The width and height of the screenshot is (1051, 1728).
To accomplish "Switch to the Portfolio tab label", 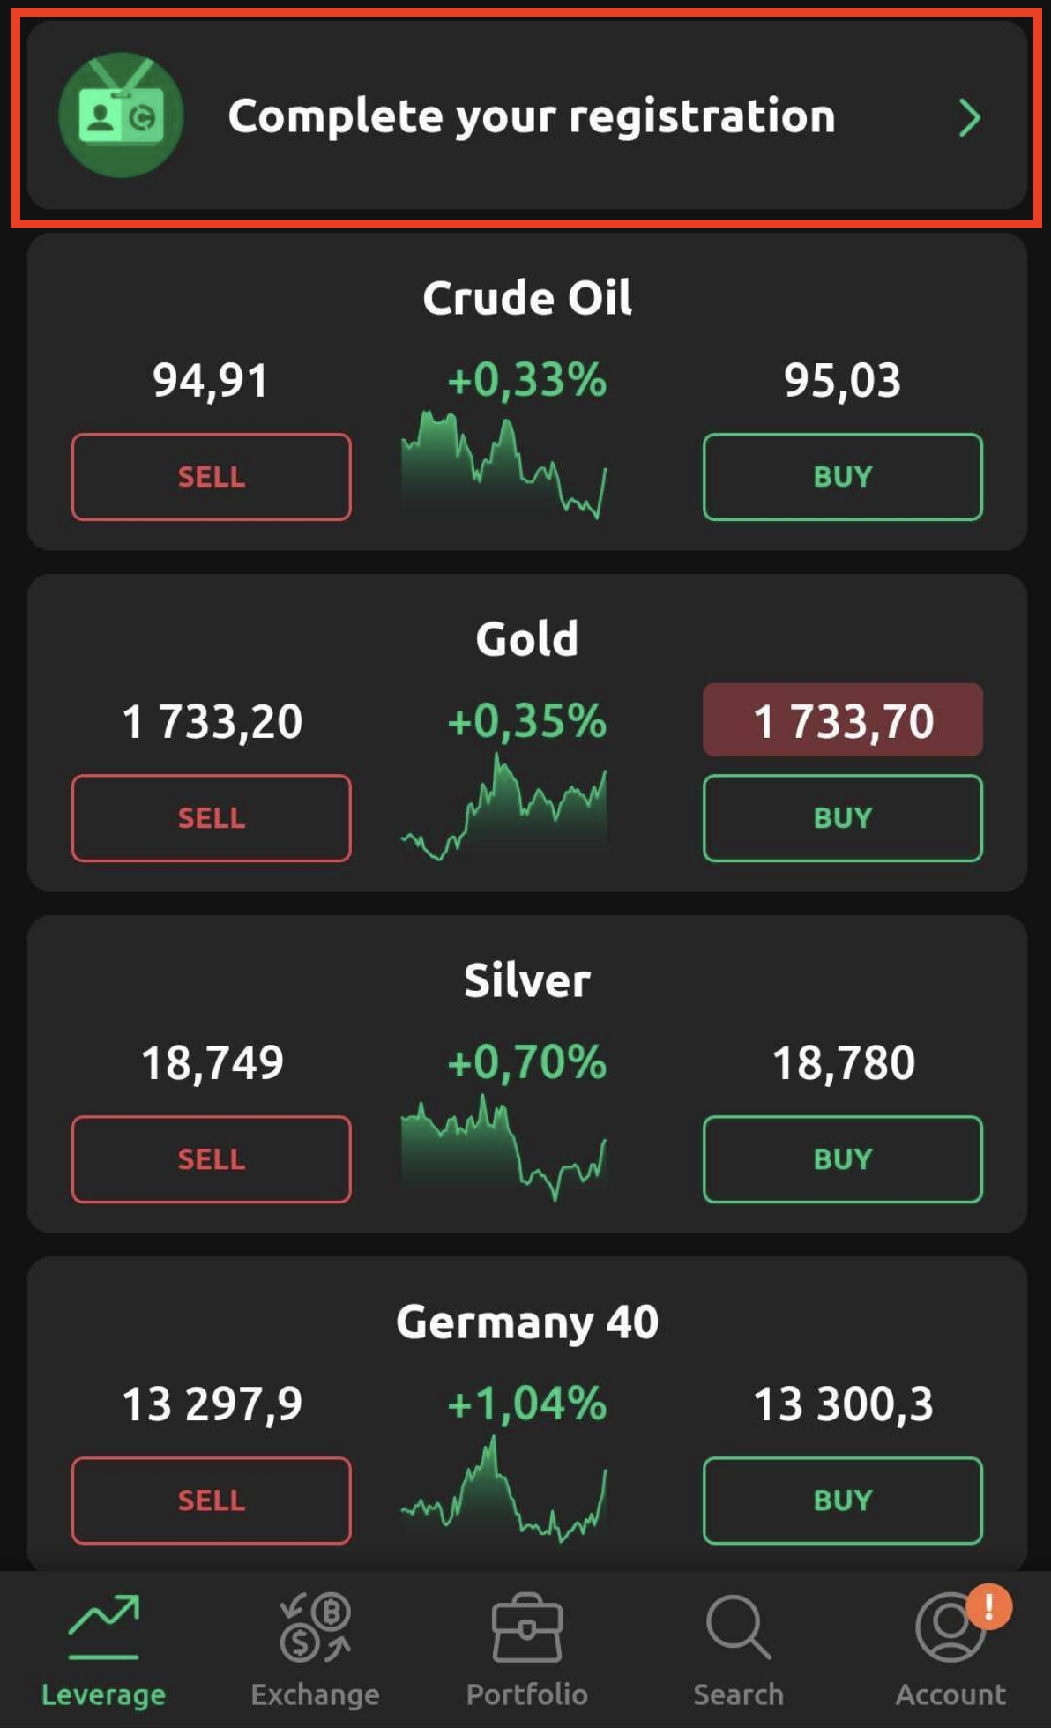I will (526, 1694).
